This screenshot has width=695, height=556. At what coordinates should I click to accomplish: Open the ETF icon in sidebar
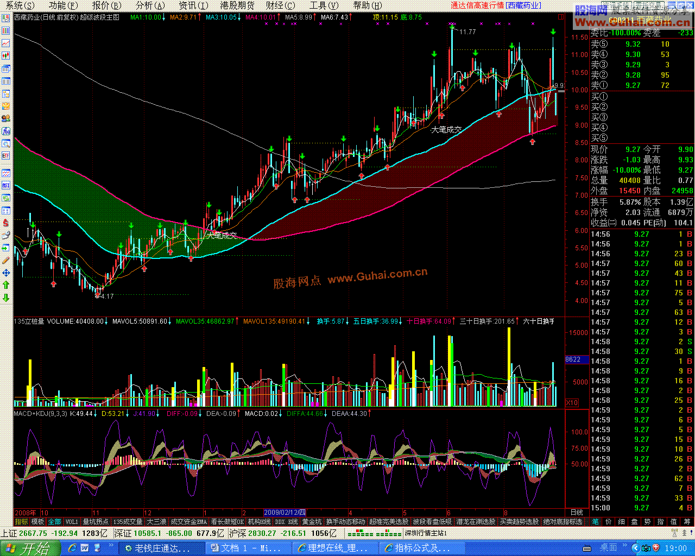pyautogui.click(x=6, y=156)
